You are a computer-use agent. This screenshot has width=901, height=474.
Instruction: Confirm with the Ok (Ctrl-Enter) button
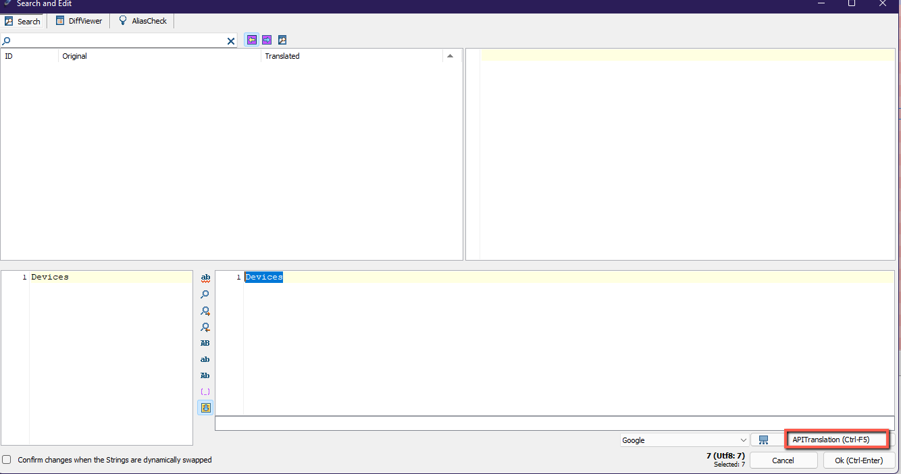coord(858,460)
